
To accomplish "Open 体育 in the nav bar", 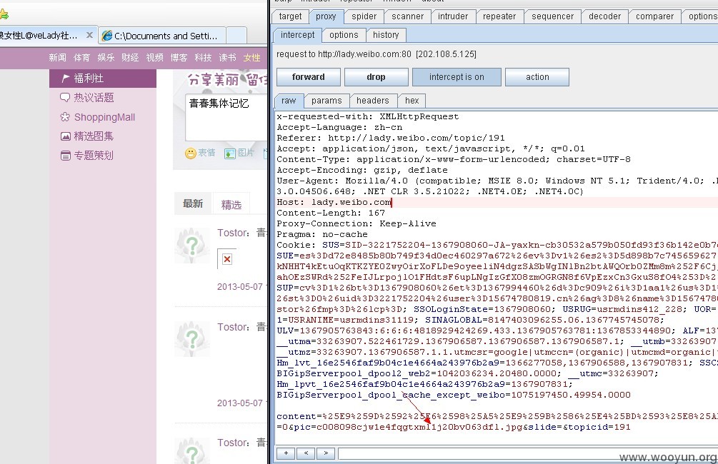I will tap(81, 58).
